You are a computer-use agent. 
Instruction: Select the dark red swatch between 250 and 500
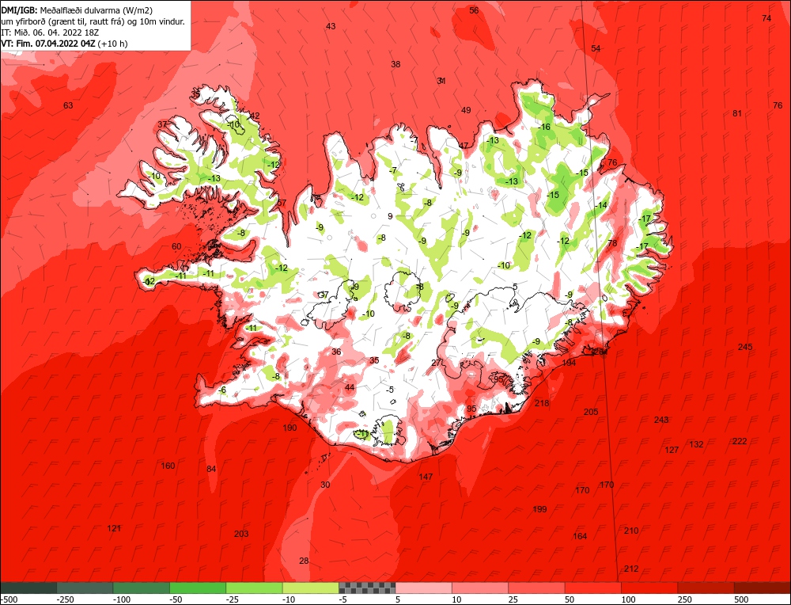pyautogui.click(x=706, y=588)
